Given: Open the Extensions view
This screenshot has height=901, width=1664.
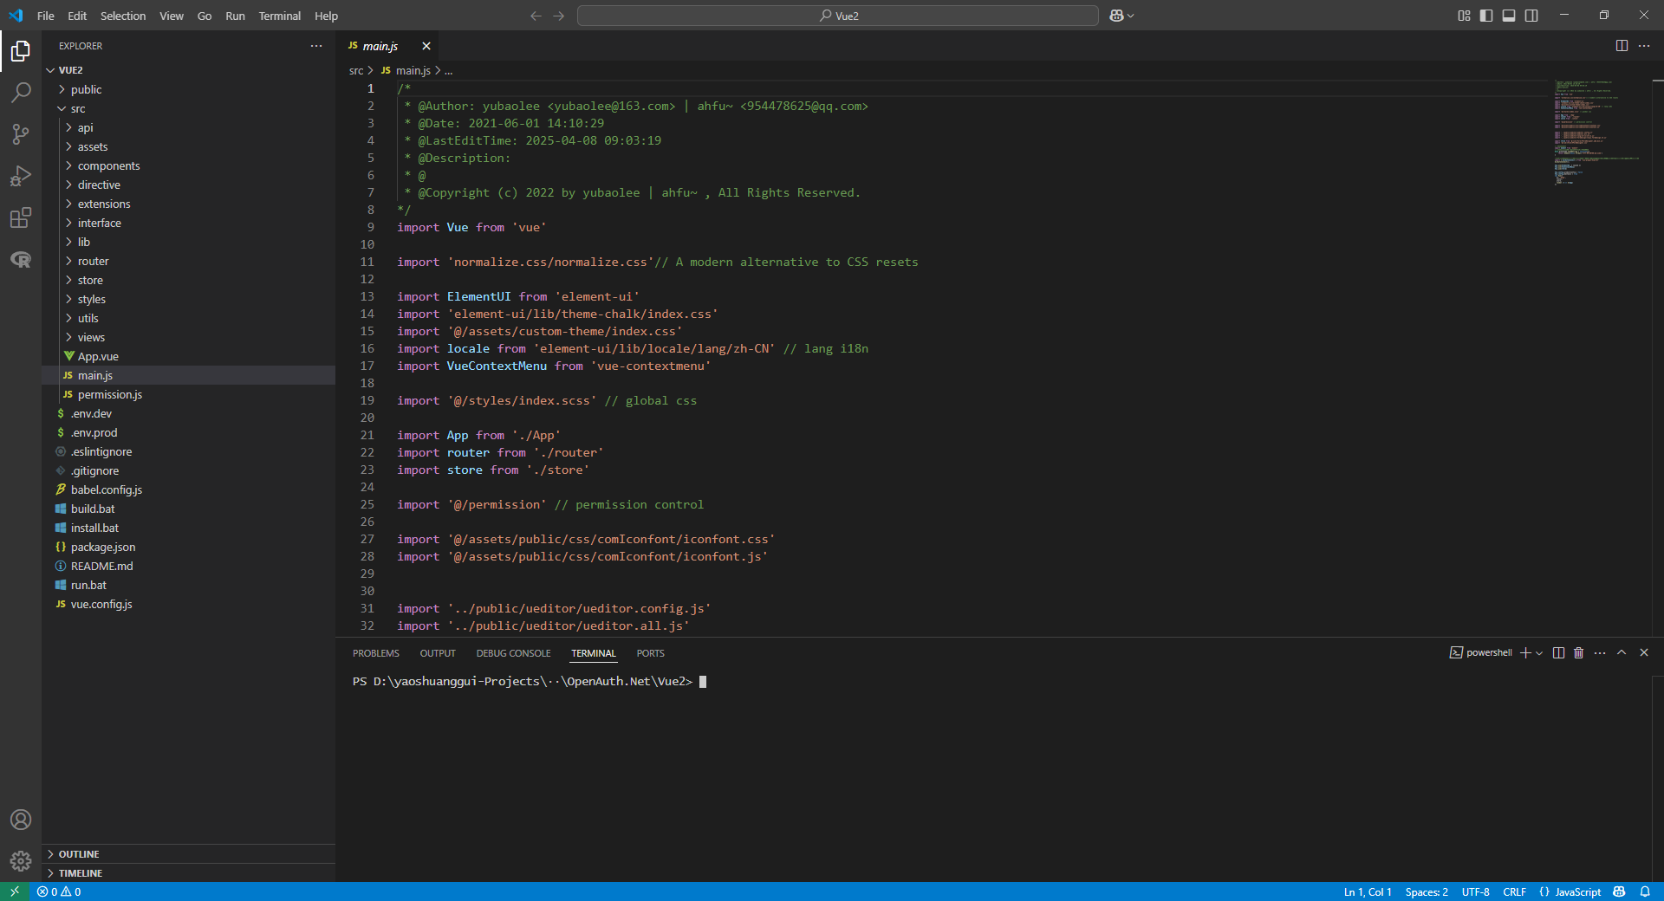Looking at the screenshot, I should coord(21,217).
